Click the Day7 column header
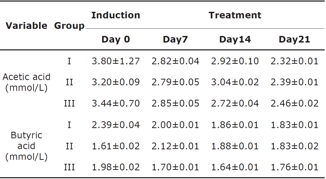 (x=175, y=39)
